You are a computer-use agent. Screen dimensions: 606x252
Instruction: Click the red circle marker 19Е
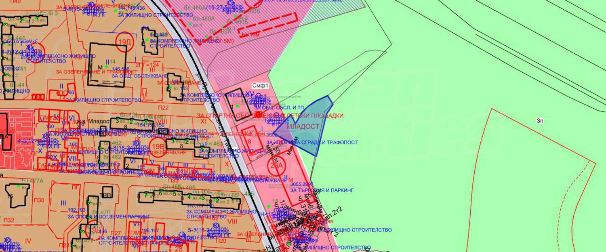tap(157, 145)
